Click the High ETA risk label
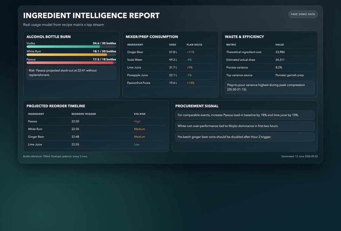341x231 pixels. pos(137,121)
